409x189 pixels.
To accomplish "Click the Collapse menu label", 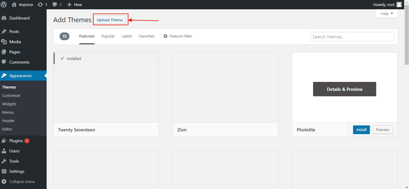I will [x=22, y=181].
